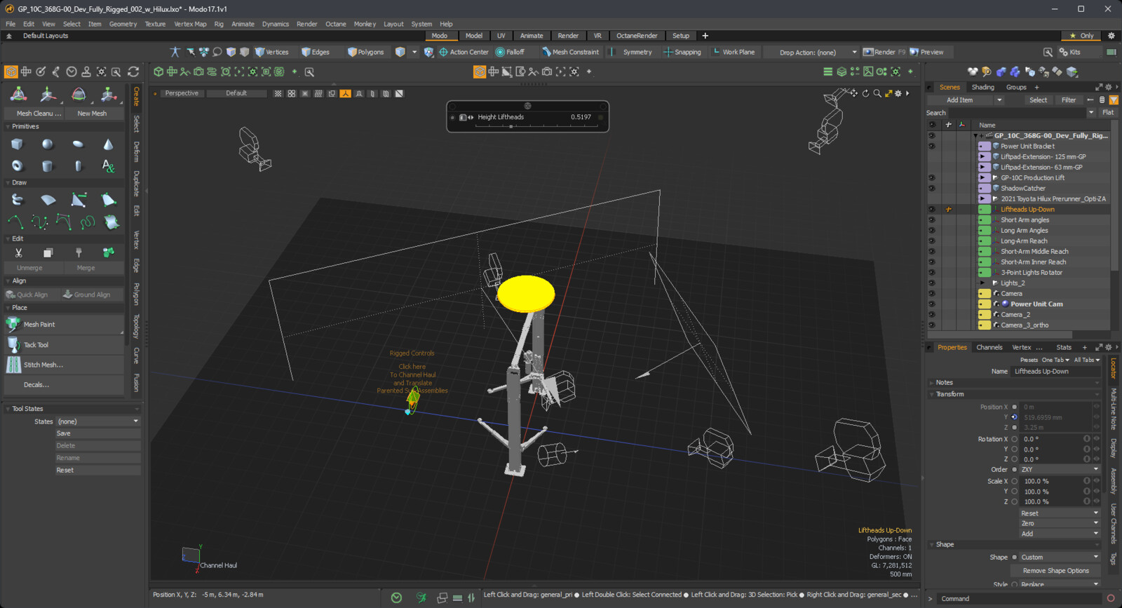
Task: Click the Render F9 button
Action: click(x=884, y=52)
